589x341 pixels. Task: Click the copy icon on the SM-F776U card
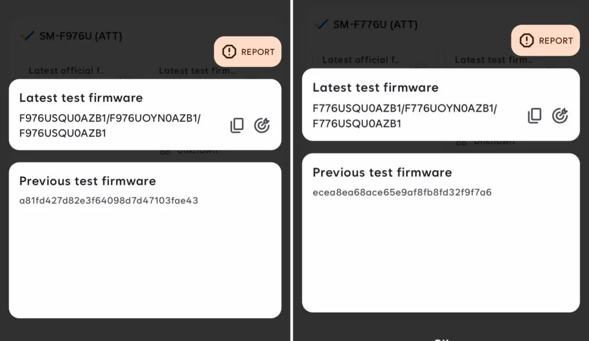(534, 115)
